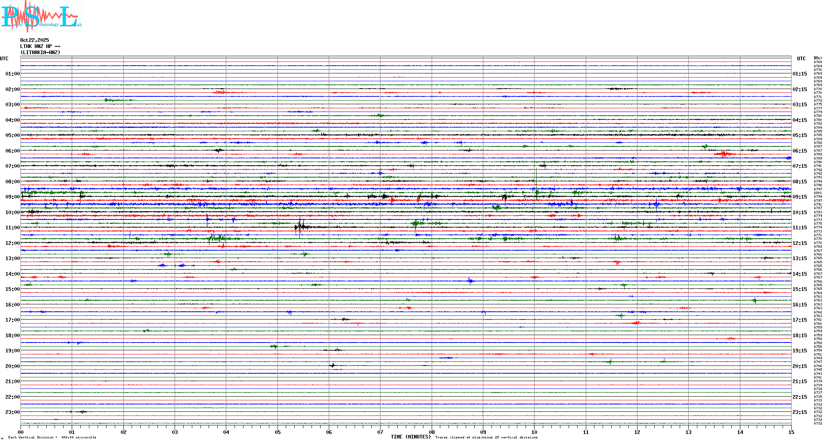Click the 01:15 time label on right
This screenshot has height=443, width=824.
coord(799,74)
